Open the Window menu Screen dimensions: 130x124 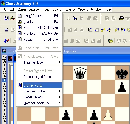[x=96, y=9]
